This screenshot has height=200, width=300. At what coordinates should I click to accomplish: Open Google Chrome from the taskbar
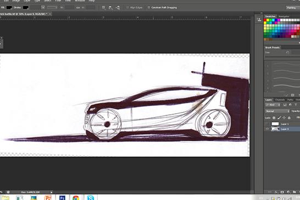coord(76,198)
